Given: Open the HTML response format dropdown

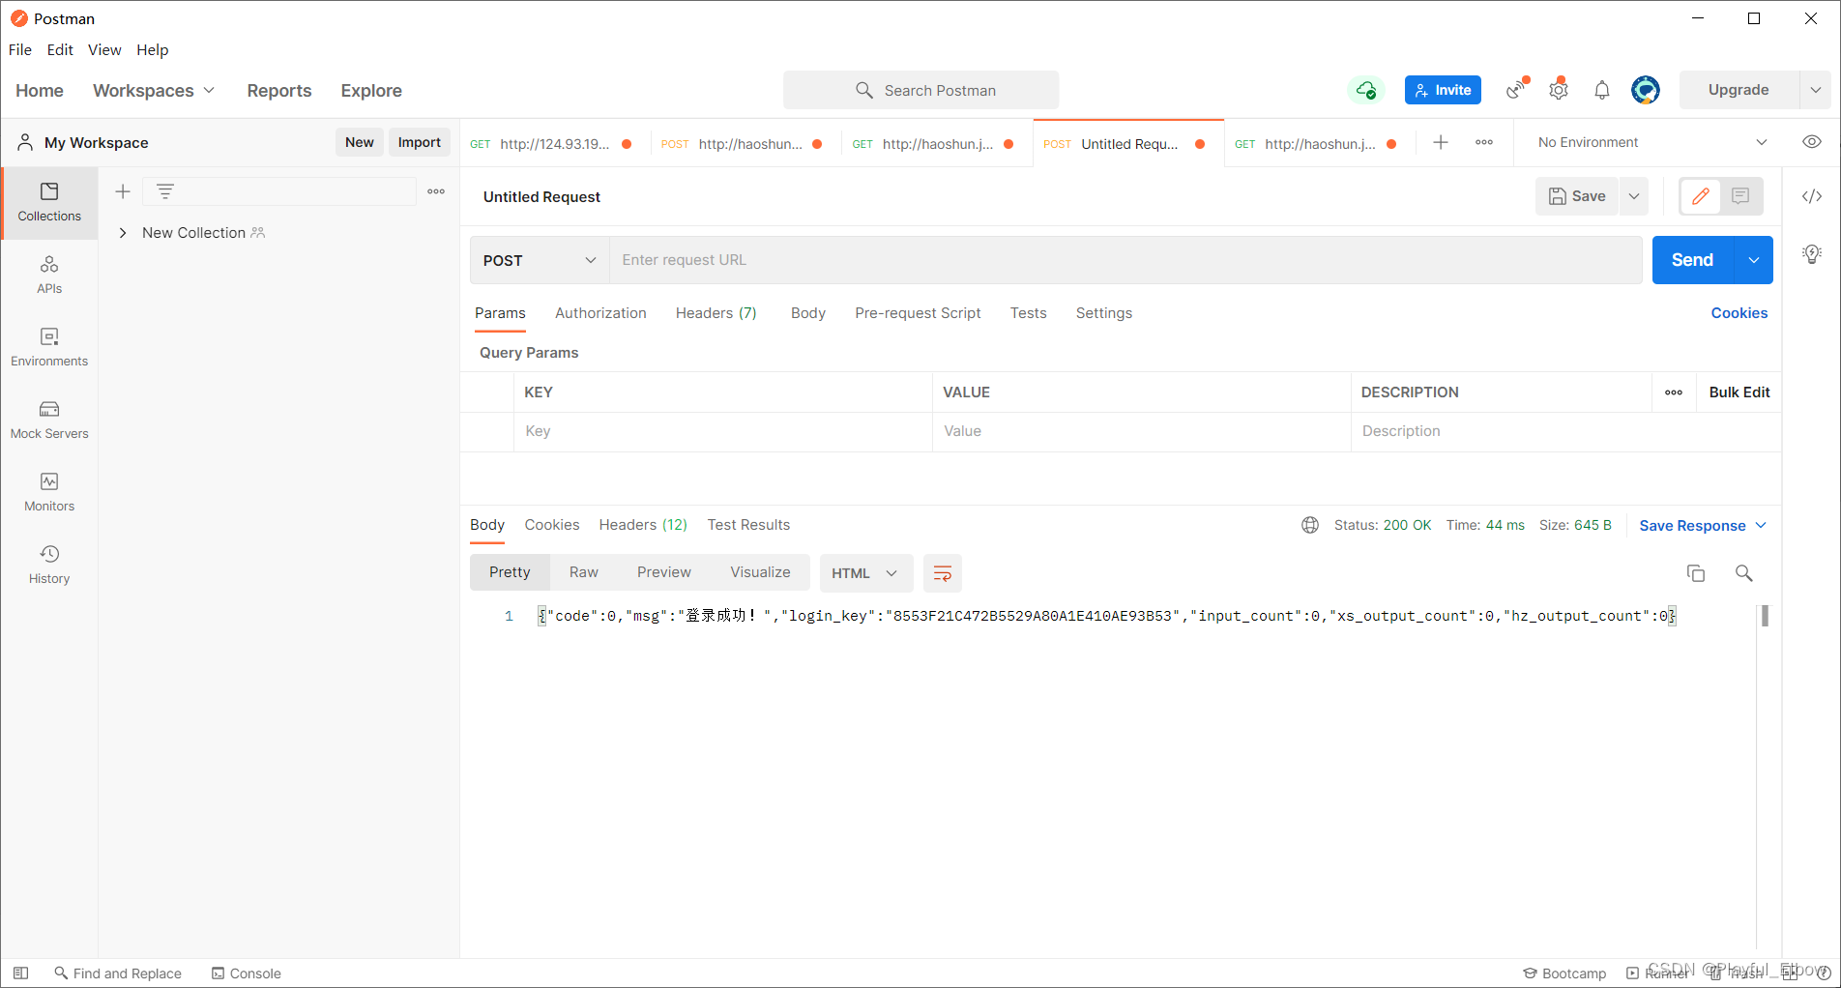Looking at the screenshot, I should pyautogui.click(x=864, y=573).
